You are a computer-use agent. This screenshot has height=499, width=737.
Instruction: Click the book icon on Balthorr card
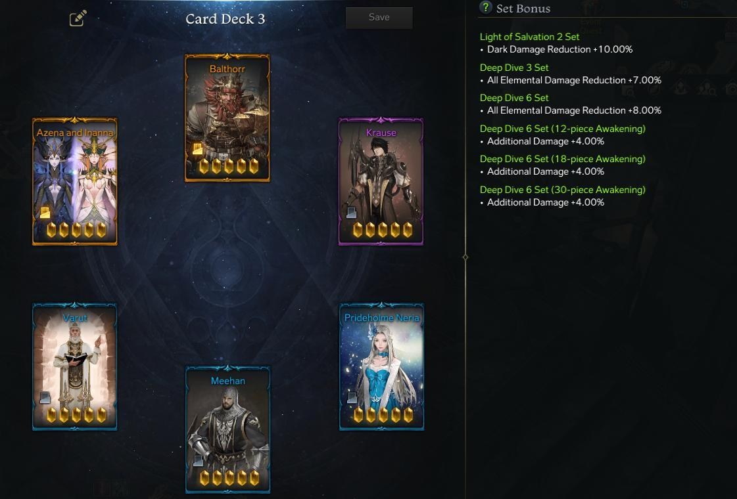point(197,149)
